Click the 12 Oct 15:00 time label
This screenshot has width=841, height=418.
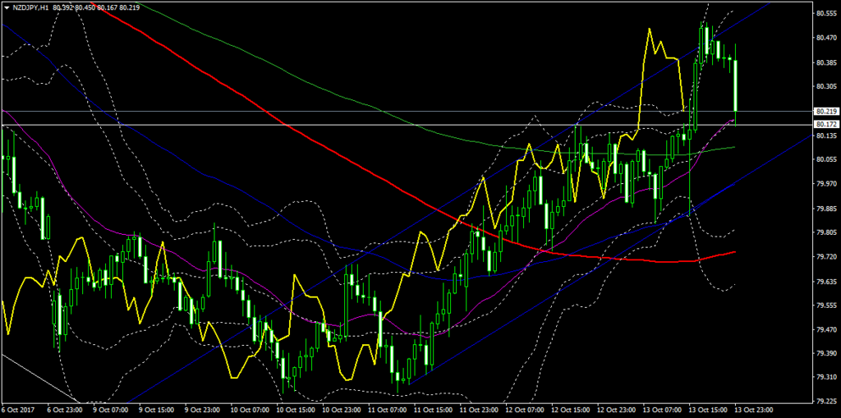click(570, 411)
